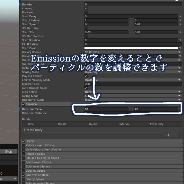
Task: Toggle the Auto Random Seed checkbox
Action: click(86, 88)
